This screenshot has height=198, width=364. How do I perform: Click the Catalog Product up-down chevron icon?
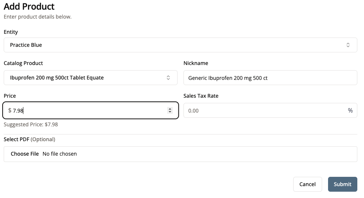point(168,78)
